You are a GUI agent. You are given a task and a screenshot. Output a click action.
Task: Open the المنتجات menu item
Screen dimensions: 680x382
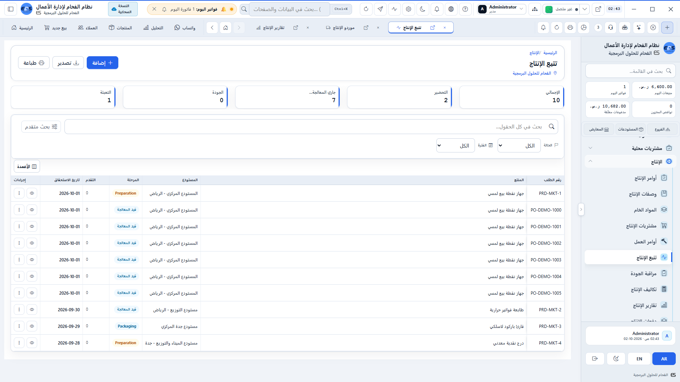[x=120, y=28]
